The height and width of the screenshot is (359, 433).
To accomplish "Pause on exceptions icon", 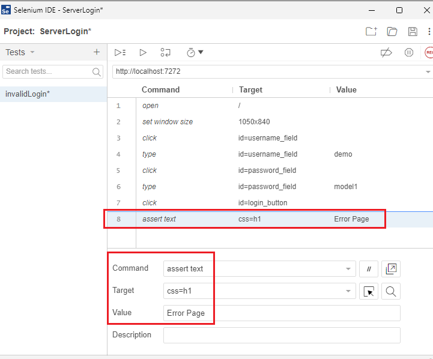I will [409, 52].
